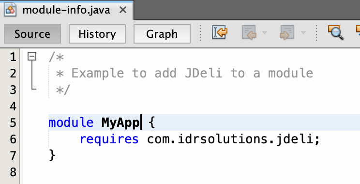
Task: Close the module-info.java tab
Action: [x=123, y=10]
